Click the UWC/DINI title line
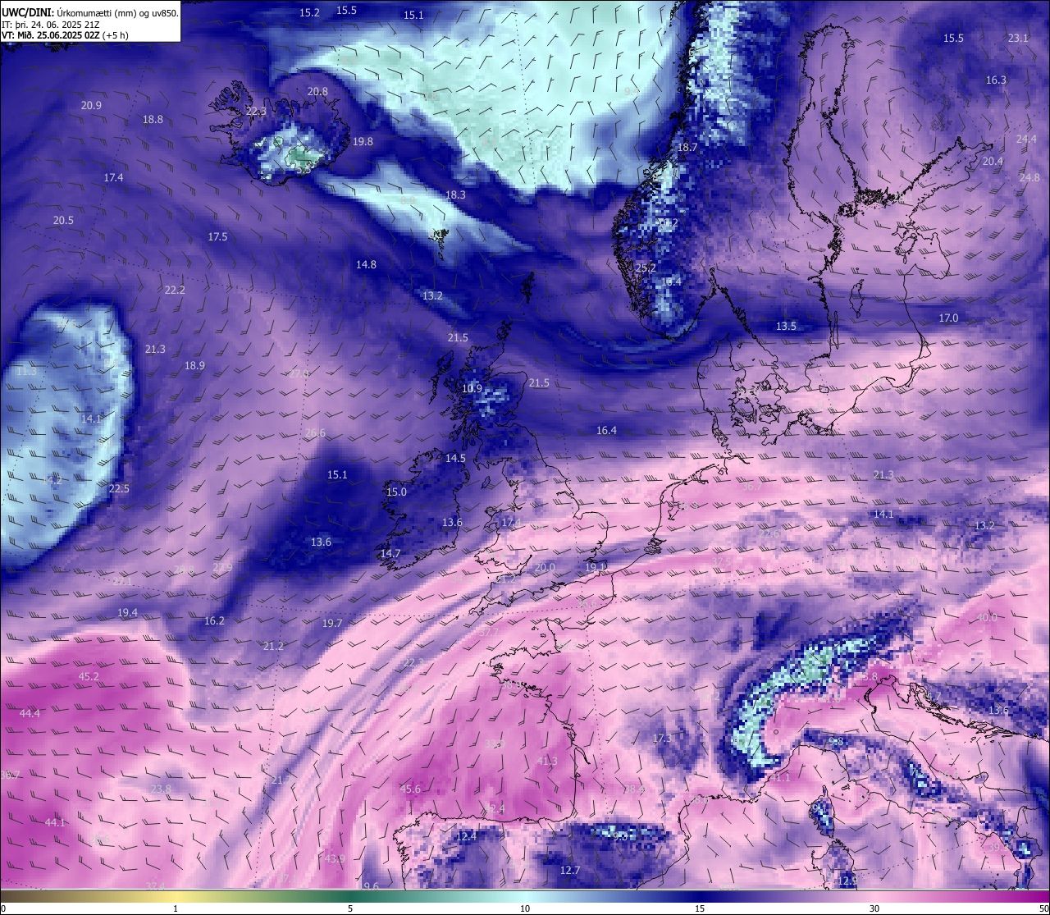 point(90,13)
